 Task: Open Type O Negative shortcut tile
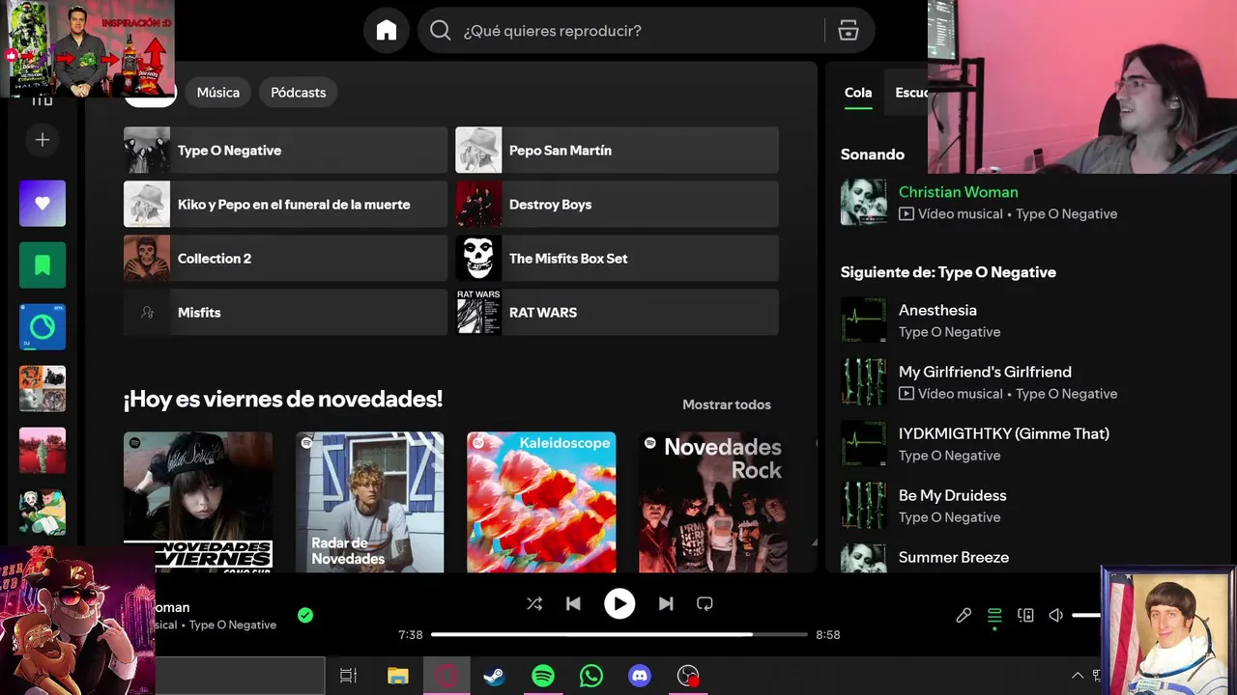[x=285, y=151]
